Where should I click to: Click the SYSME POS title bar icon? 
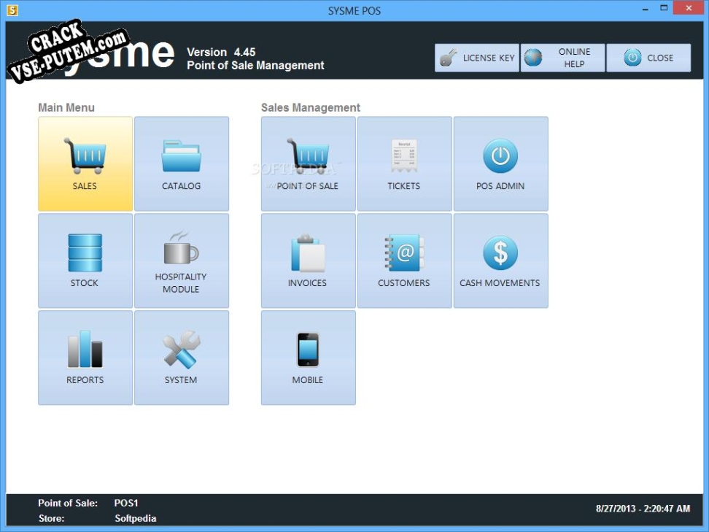pos(12,10)
